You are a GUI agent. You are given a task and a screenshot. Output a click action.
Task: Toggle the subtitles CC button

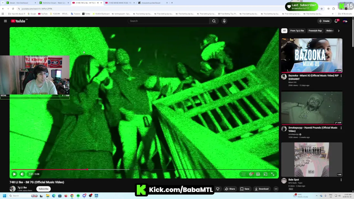[x=243, y=174]
